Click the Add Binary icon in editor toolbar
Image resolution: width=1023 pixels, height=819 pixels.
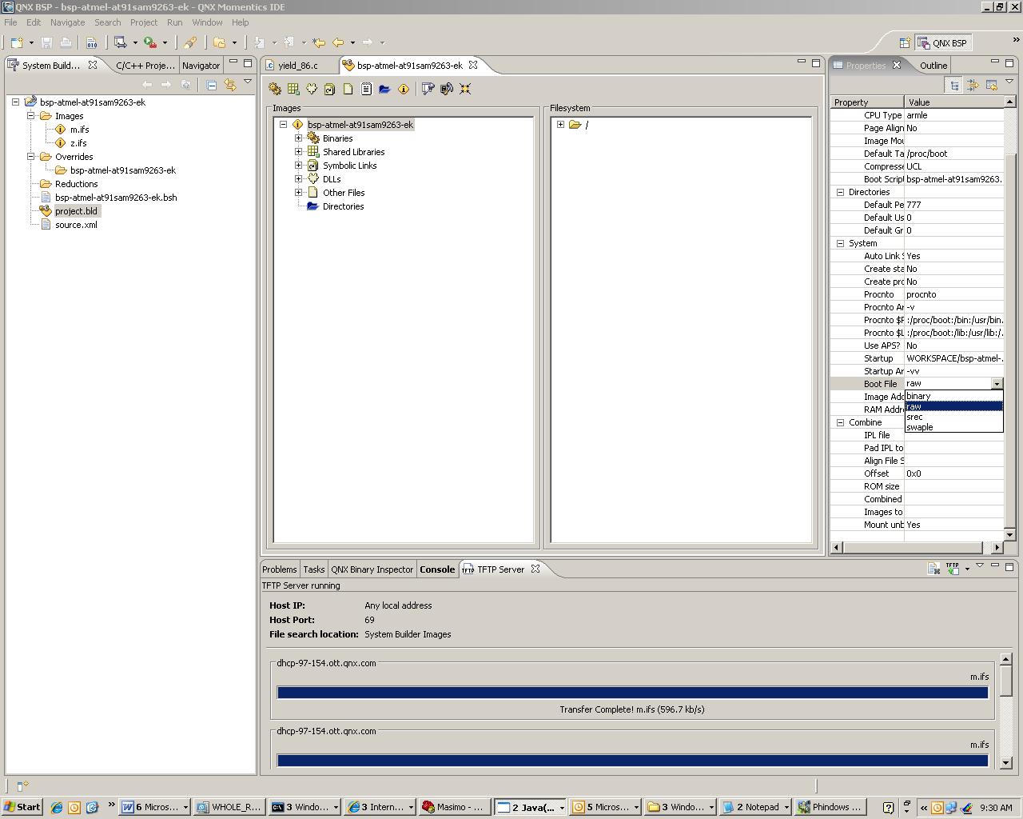[275, 89]
